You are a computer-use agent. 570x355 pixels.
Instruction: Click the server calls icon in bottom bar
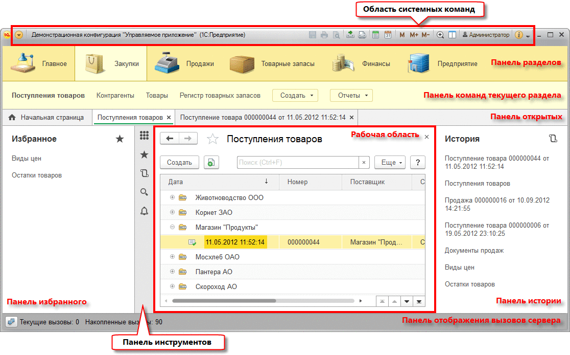pyautogui.click(x=11, y=322)
